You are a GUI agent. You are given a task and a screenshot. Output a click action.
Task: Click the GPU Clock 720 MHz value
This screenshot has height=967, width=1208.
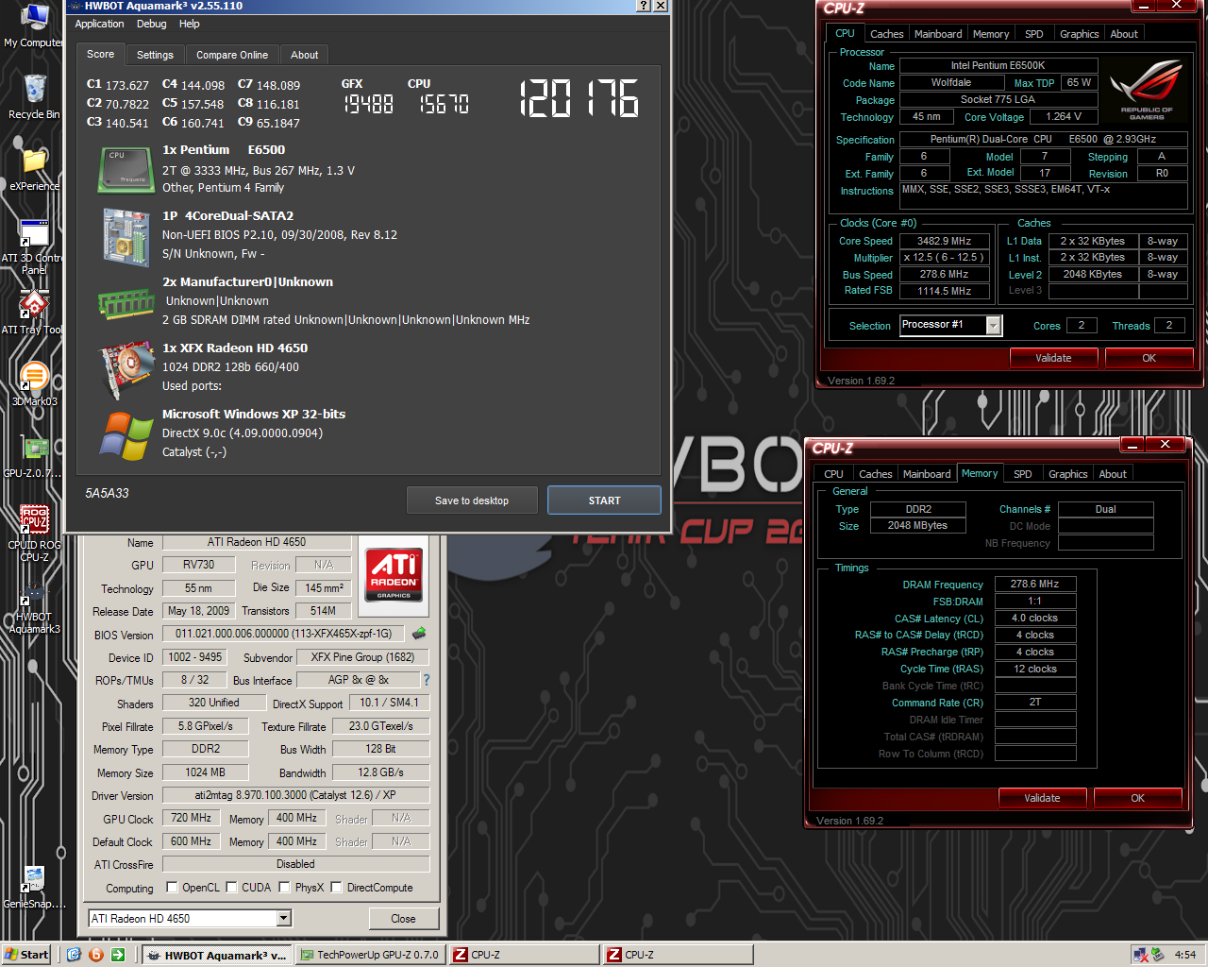point(191,818)
